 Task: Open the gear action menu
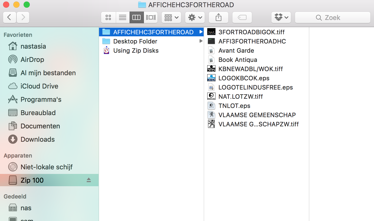click(x=195, y=17)
